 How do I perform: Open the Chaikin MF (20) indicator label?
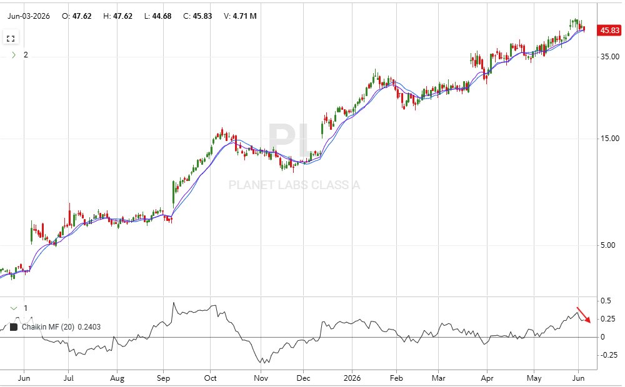point(48,327)
